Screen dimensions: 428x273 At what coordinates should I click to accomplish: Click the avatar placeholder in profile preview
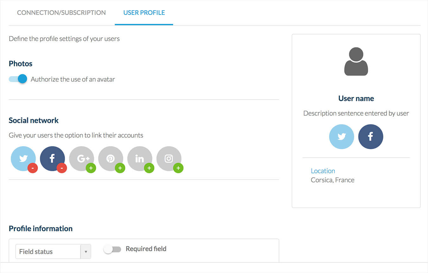point(356,61)
